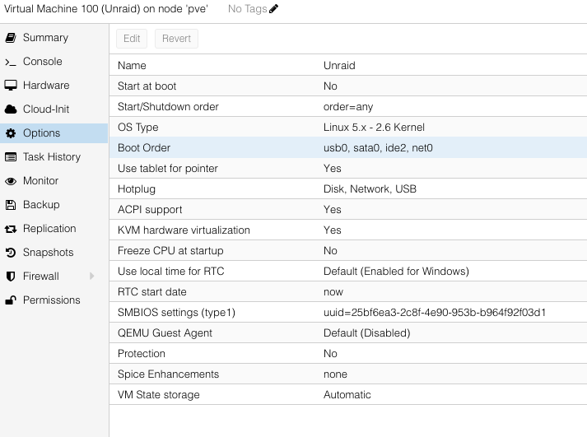Click the SMBIOS uuid value text
Image resolution: width=587 pixels, height=437 pixels.
pos(435,313)
